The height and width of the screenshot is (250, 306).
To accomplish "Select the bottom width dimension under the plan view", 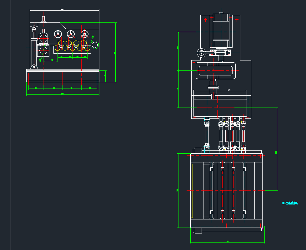I will [x=227, y=242].
